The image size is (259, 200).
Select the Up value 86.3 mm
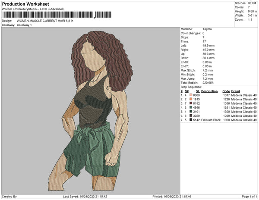coord(208,54)
